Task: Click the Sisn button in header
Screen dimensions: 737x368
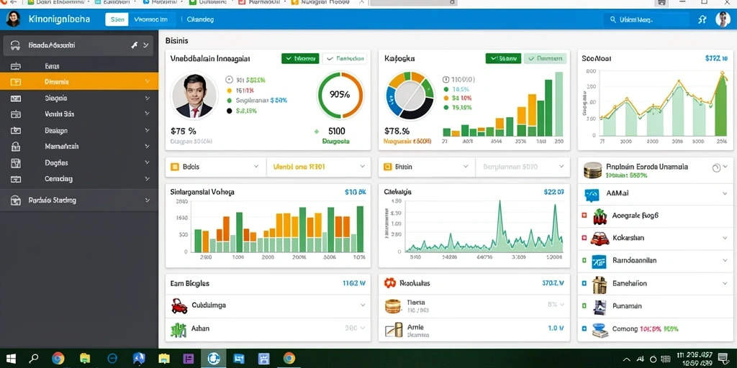Action: 117,19
